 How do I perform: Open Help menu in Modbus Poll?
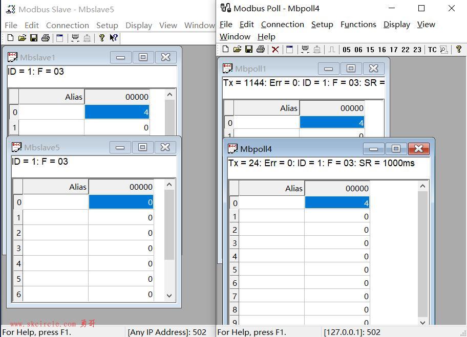pos(266,37)
